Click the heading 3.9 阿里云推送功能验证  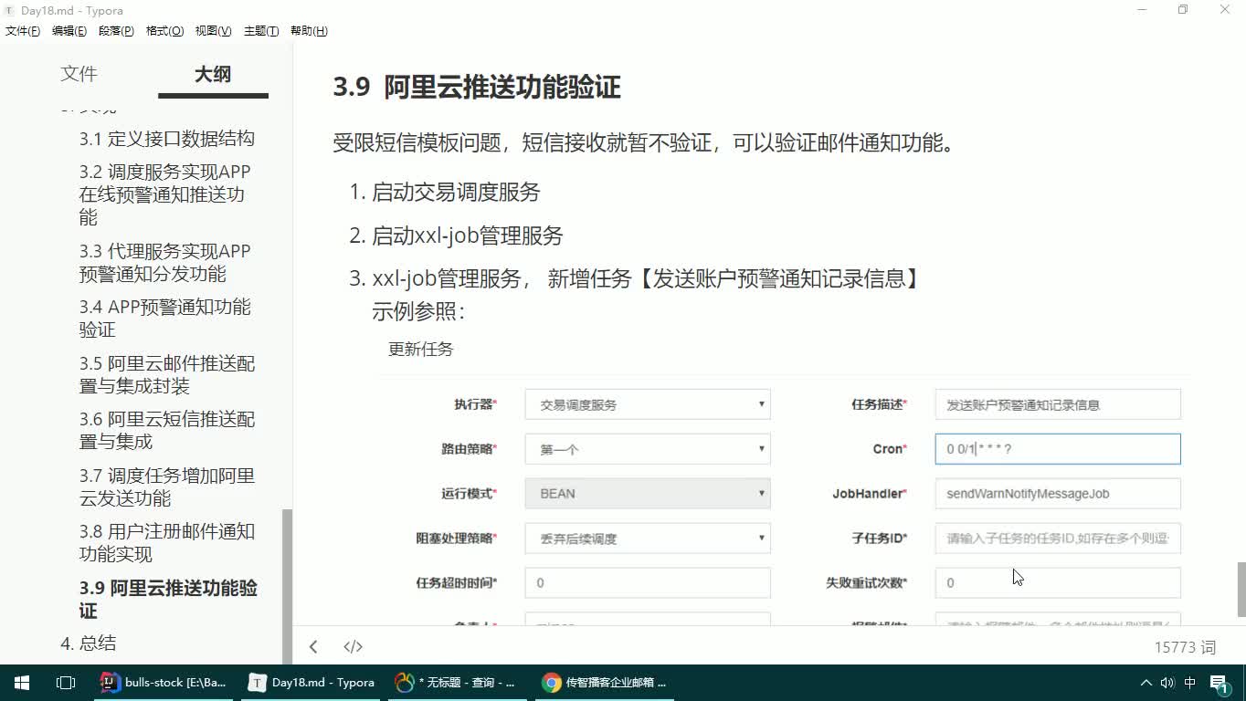point(477,88)
